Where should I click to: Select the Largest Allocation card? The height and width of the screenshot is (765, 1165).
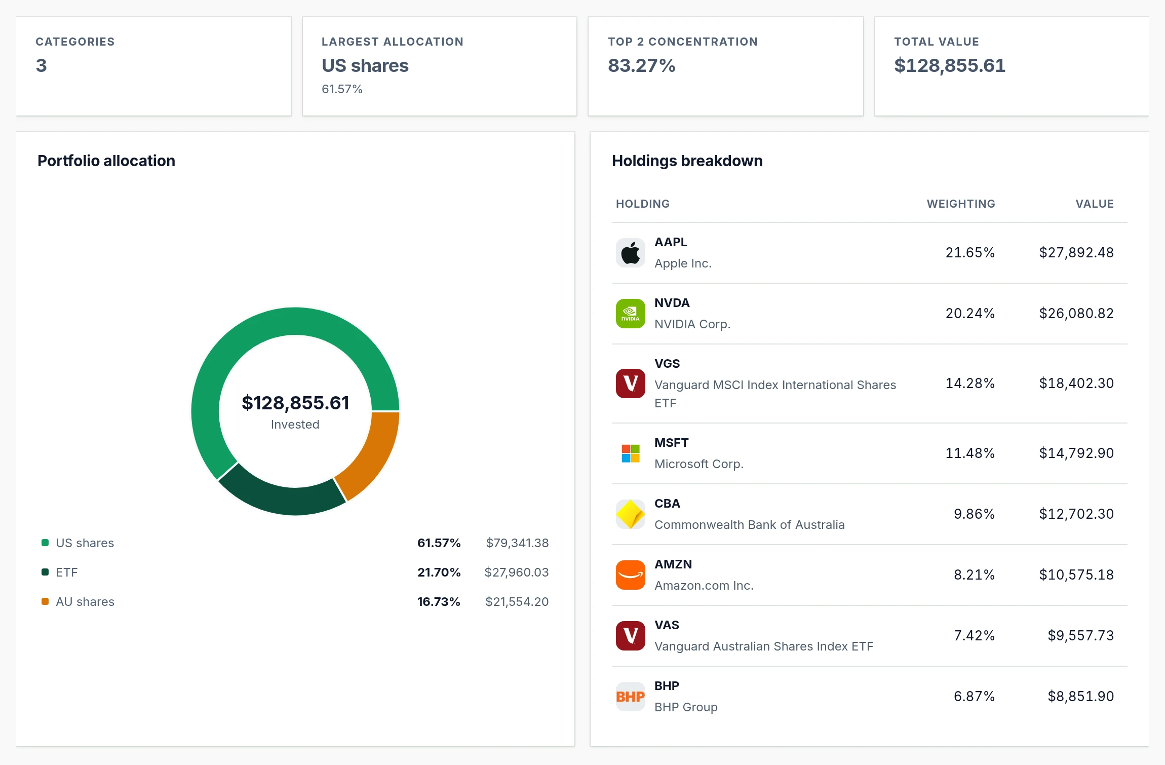point(440,66)
